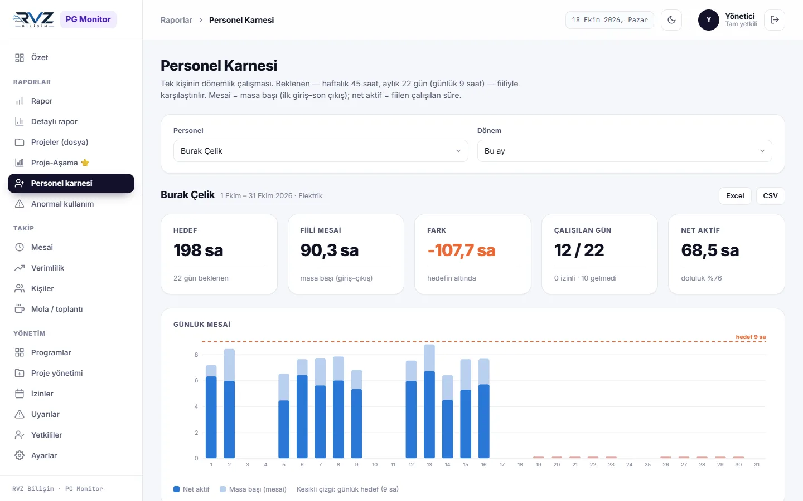This screenshot has width=803, height=501.
Task: Click the Çalışılan Gün value 12 / 22
Action: [x=579, y=250]
